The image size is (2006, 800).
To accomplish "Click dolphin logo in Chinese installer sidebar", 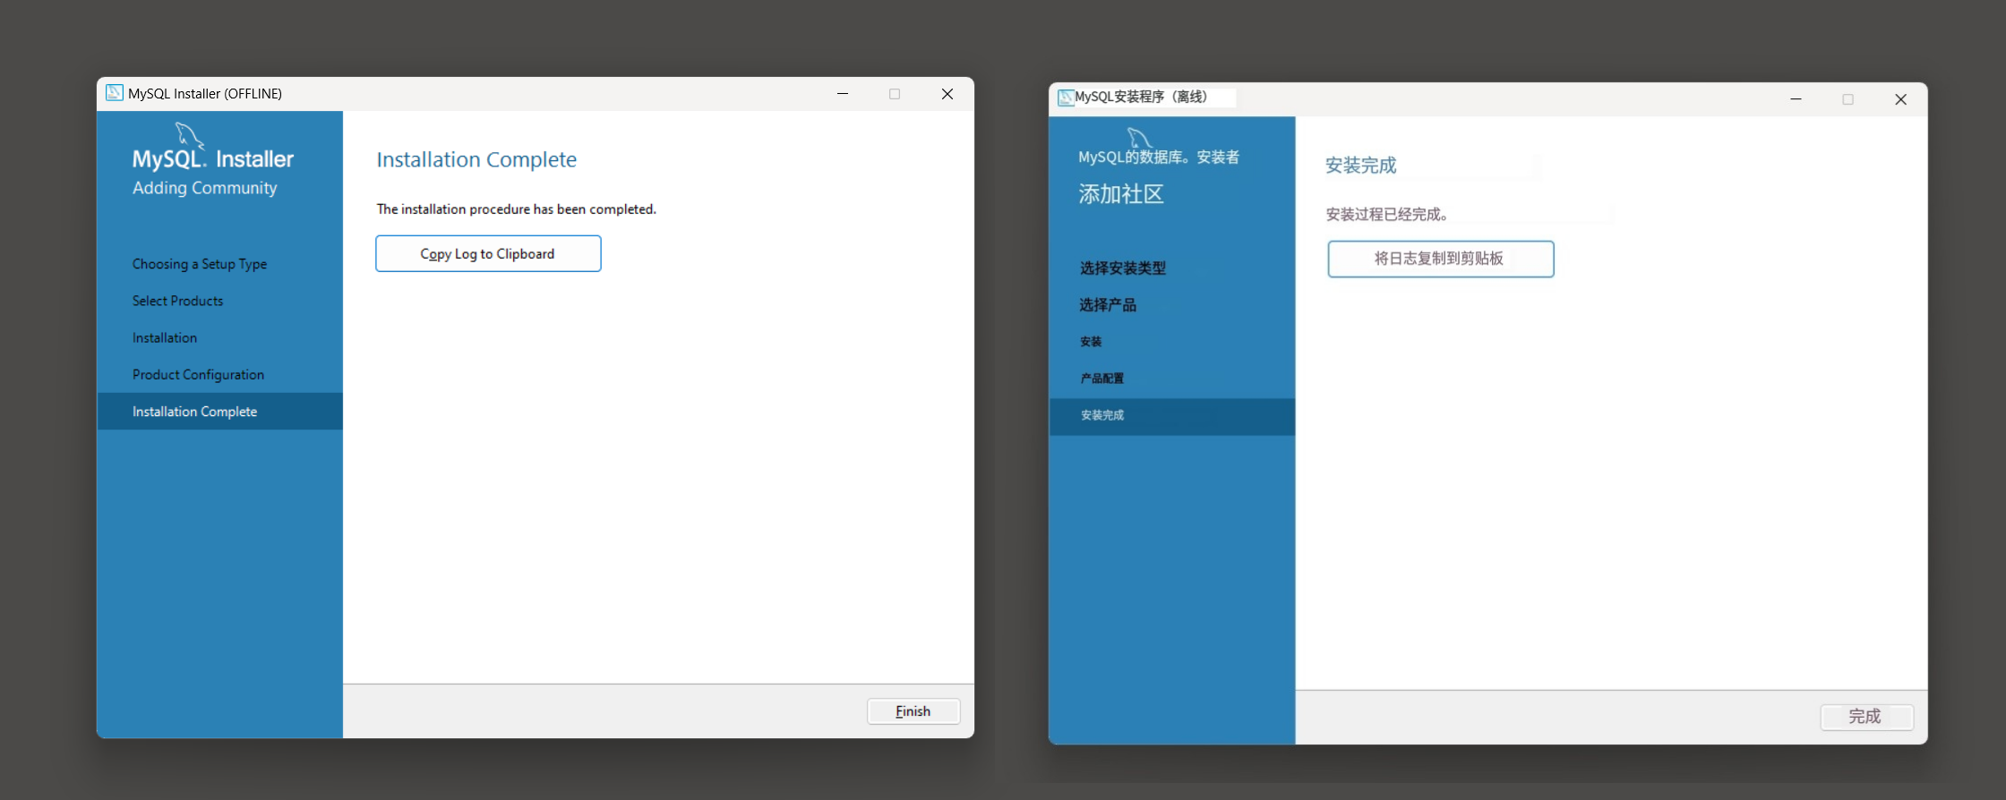I will pyautogui.click(x=1139, y=138).
